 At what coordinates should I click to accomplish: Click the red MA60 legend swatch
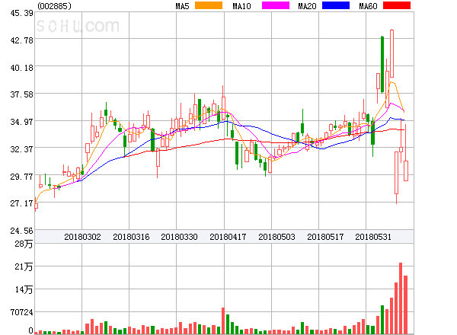point(397,5)
